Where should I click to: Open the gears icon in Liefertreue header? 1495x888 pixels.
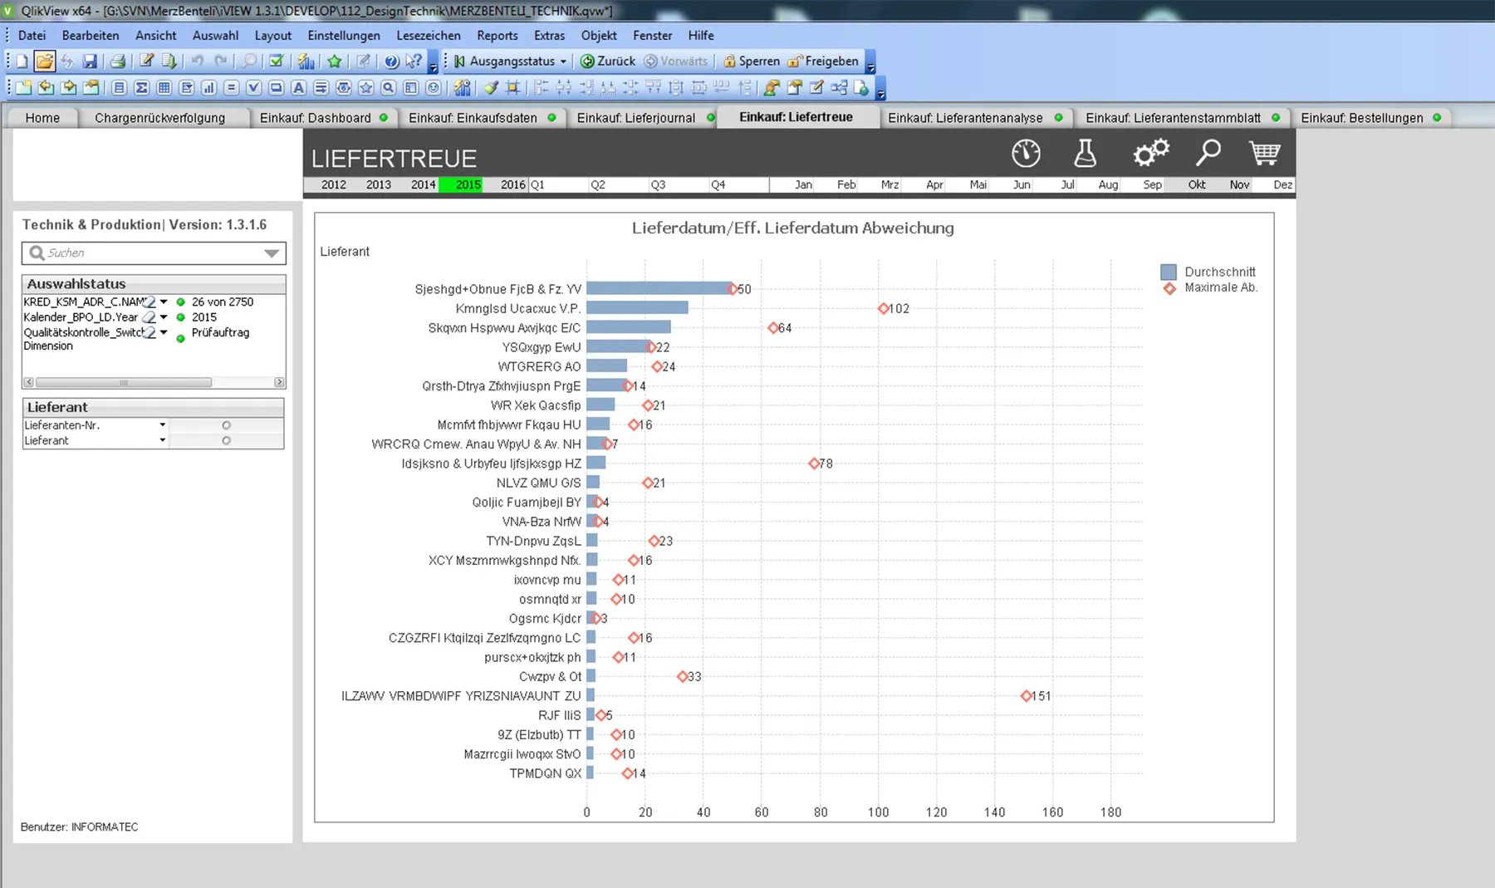(x=1151, y=153)
